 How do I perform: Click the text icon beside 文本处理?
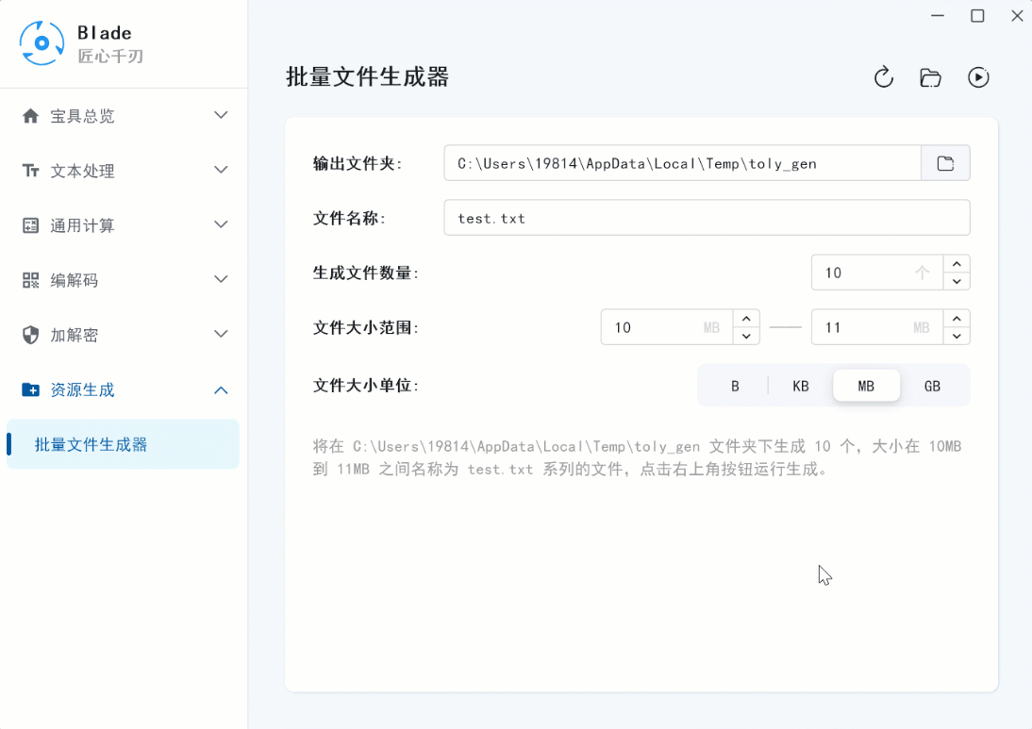(x=30, y=171)
